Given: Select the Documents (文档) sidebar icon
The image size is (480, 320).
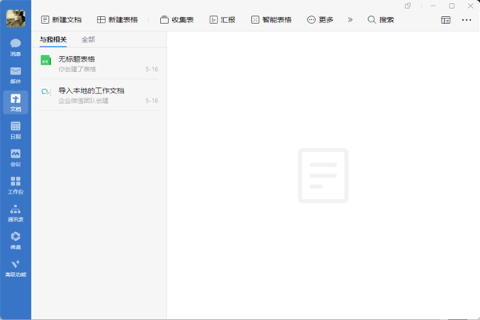Looking at the screenshot, I should point(16,102).
